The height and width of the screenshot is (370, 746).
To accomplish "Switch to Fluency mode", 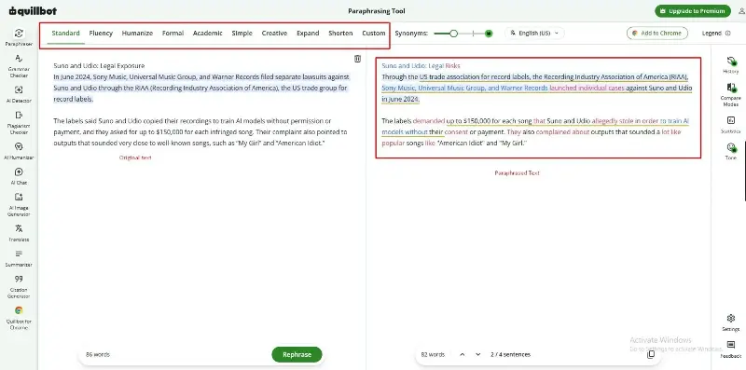I will tap(101, 33).
